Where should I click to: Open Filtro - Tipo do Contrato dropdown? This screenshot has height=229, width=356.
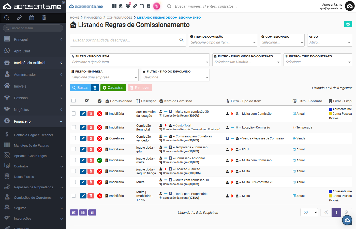(x=318, y=60)
